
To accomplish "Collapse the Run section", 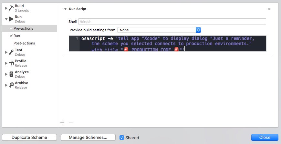I will [x=6, y=19].
